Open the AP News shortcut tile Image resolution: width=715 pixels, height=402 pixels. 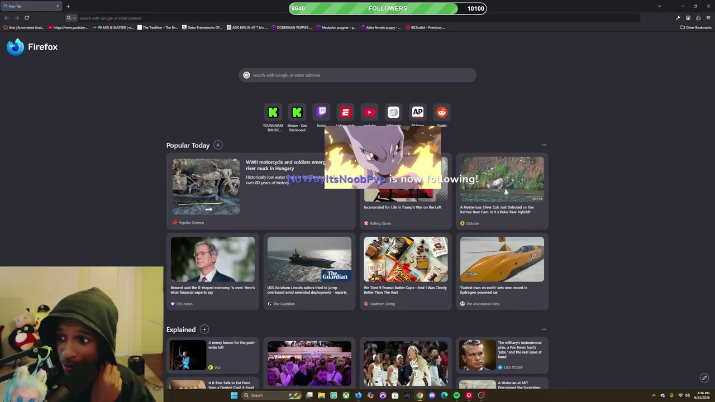coord(417,112)
